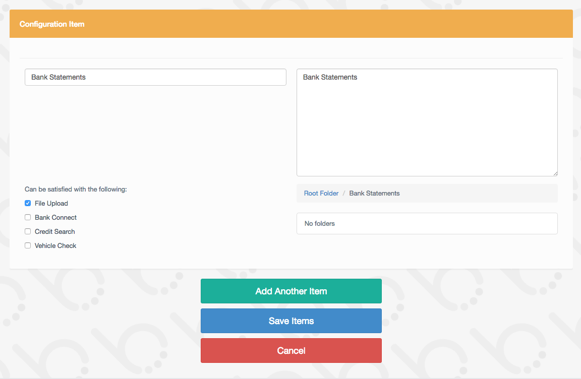Viewport: 581px width, 379px height.
Task: Click the Bank Connect label text
Action: [x=56, y=218]
